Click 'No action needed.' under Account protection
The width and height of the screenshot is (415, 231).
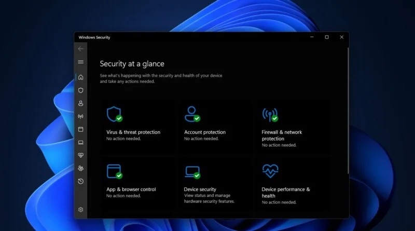click(201, 139)
